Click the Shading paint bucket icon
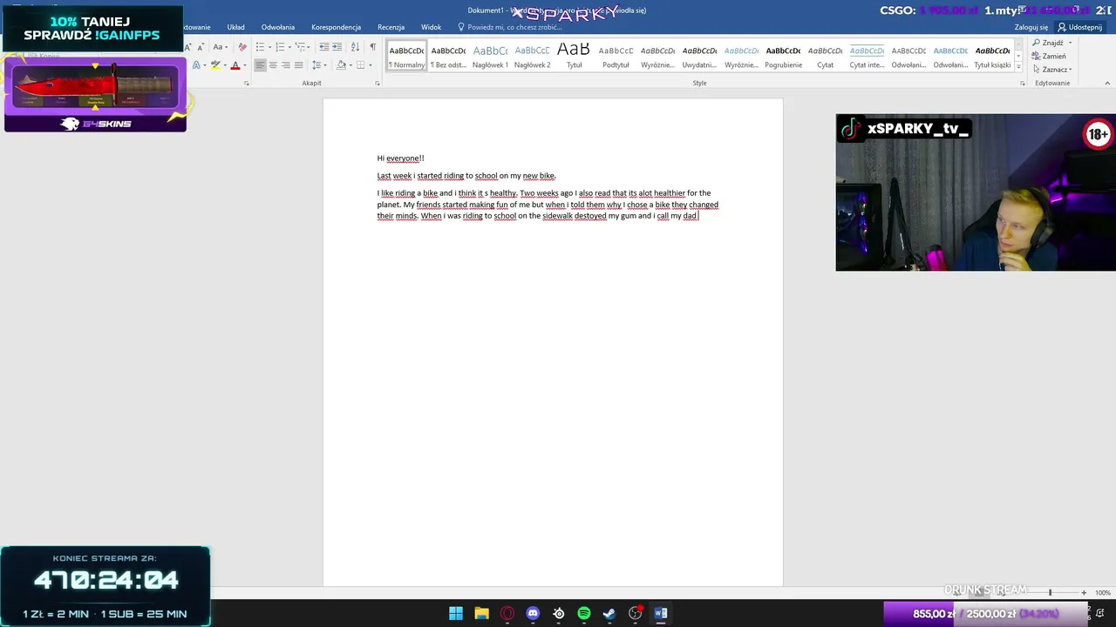 tap(341, 65)
